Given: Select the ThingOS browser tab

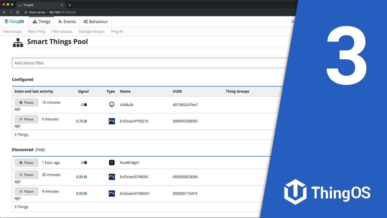Looking at the screenshot, I should pos(41,5).
